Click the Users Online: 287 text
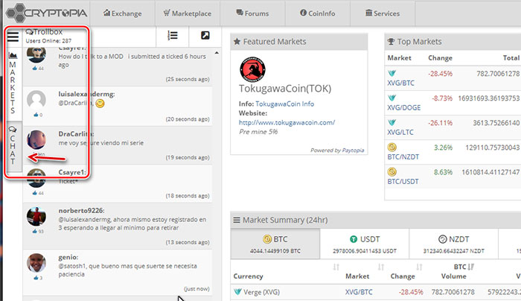521x301 pixels. [48, 41]
